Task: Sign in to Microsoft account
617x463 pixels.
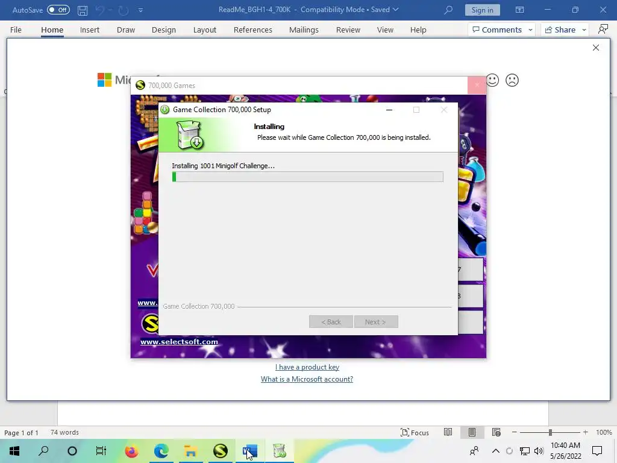Action: [482, 10]
